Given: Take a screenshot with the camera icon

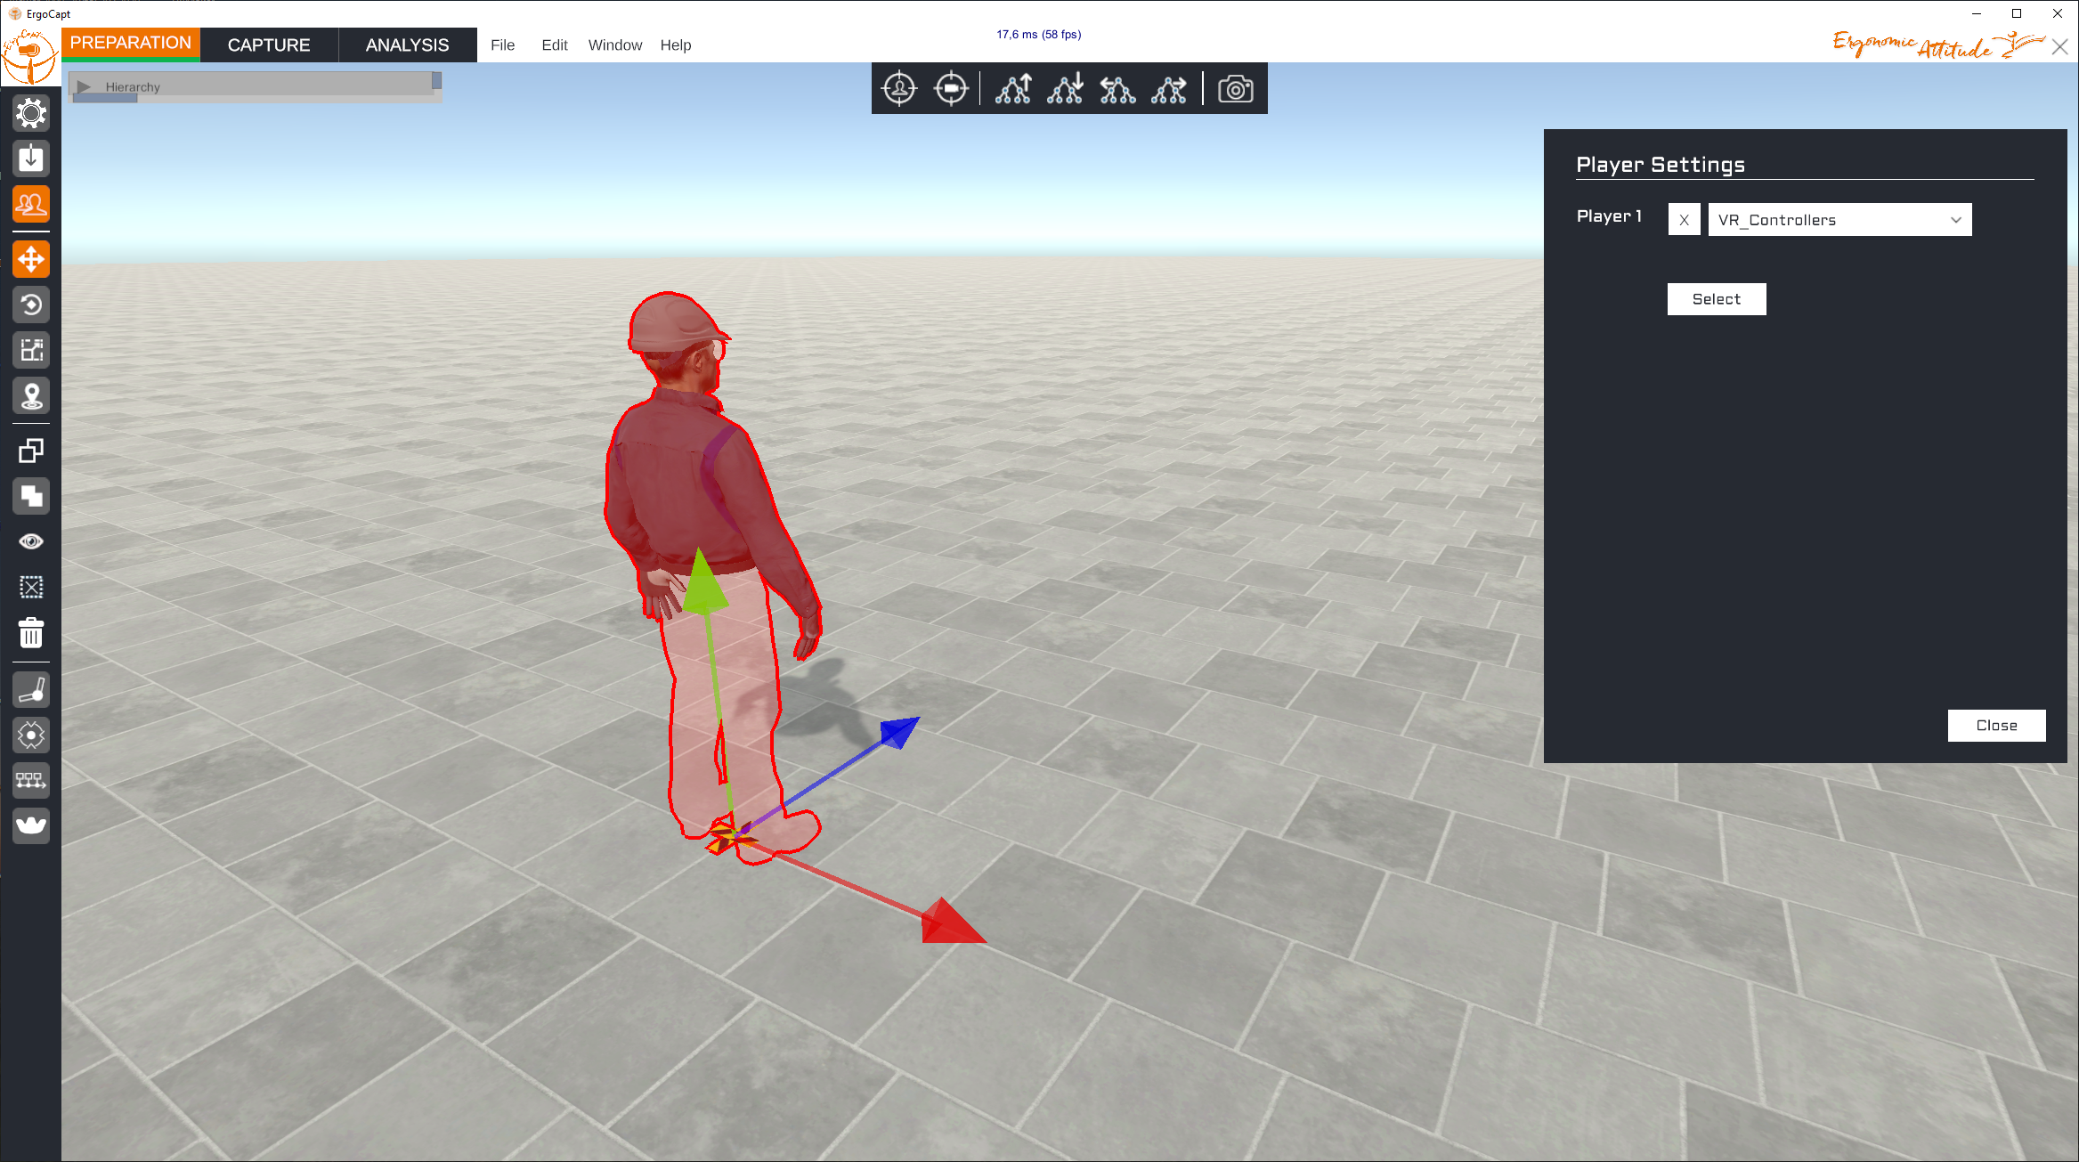Looking at the screenshot, I should 1236,88.
